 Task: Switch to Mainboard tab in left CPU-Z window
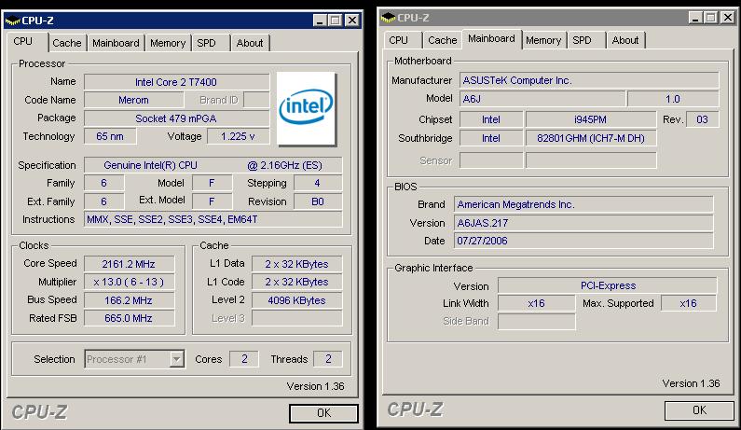(116, 43)
